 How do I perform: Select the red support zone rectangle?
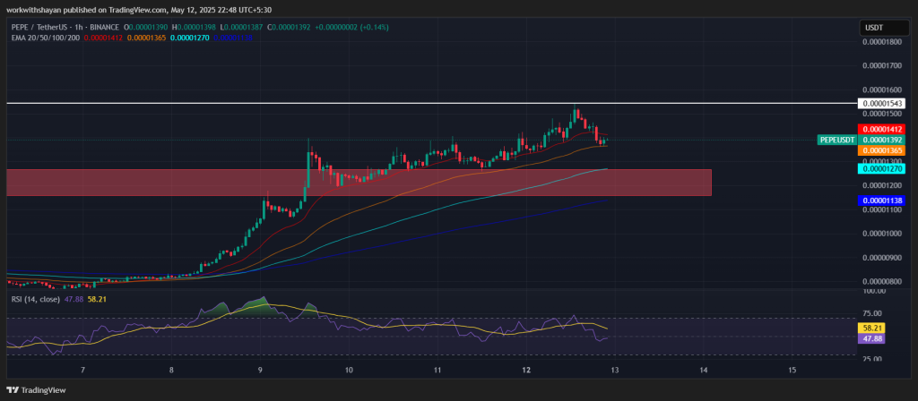[x=359, y=182]
